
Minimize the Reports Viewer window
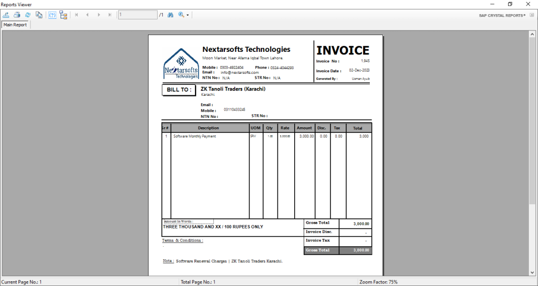click(492, 4)
